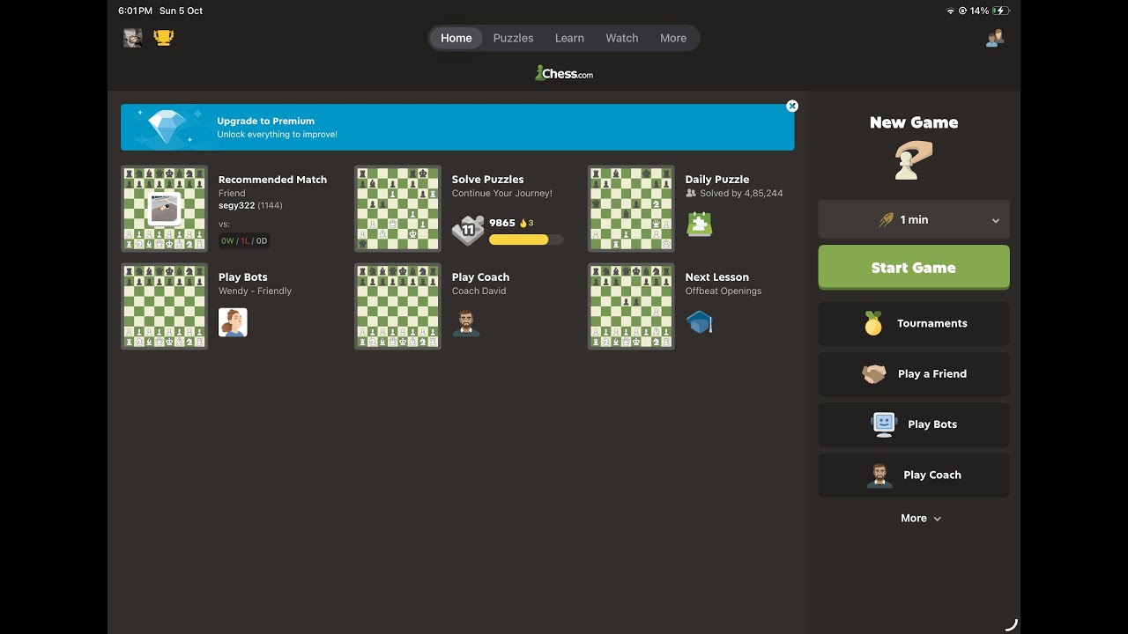Click the bullet icon in the time control
The width and height of the screenshot is (1128, 634).
(887, 220)
